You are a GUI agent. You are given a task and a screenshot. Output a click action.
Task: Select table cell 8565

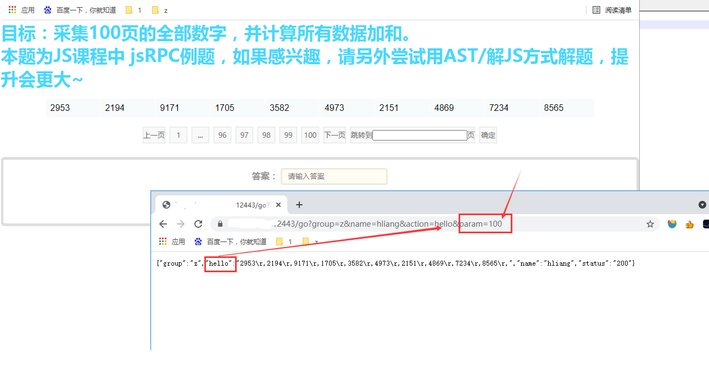click(x=567, y=108)
